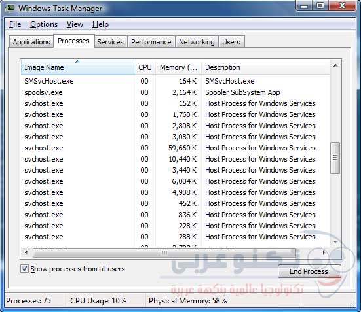This screenshot has height=312, width=361.
Task: Open the Networking tab
Action: [197, 42]
